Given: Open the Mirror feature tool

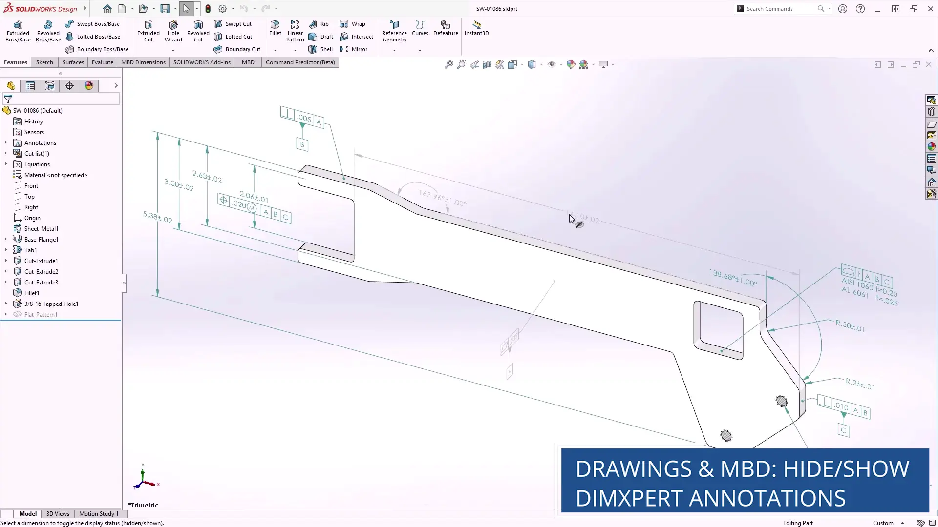Looking at the screenshot, I should click(x=355, y=49).
